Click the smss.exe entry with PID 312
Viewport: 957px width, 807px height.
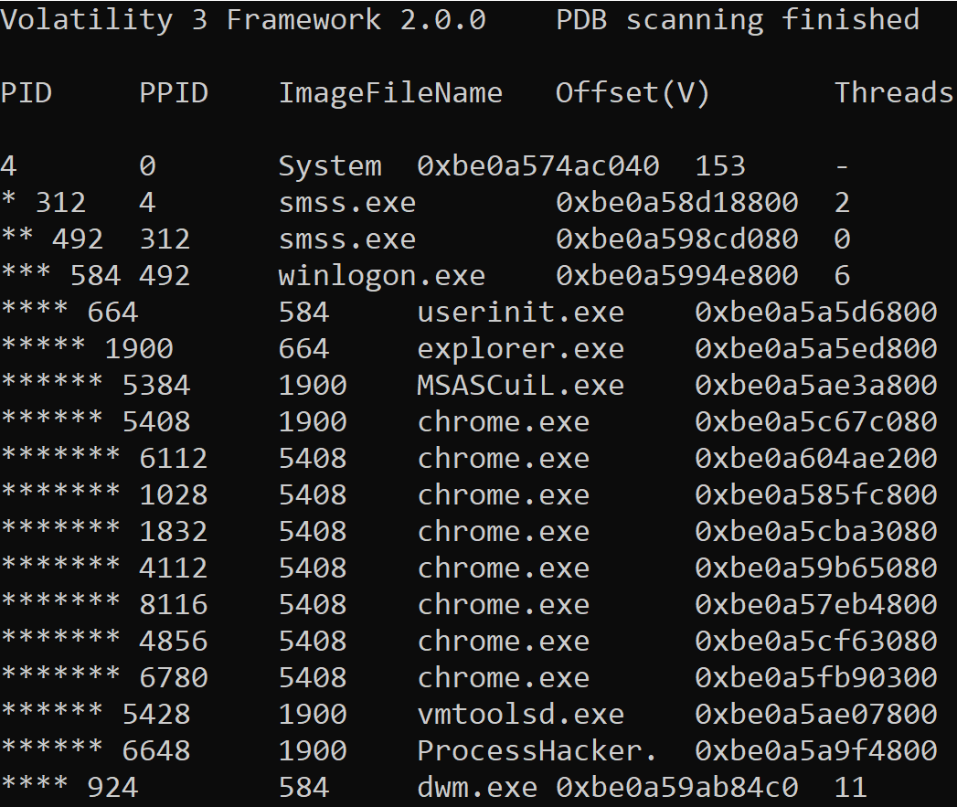pos(347,202)
